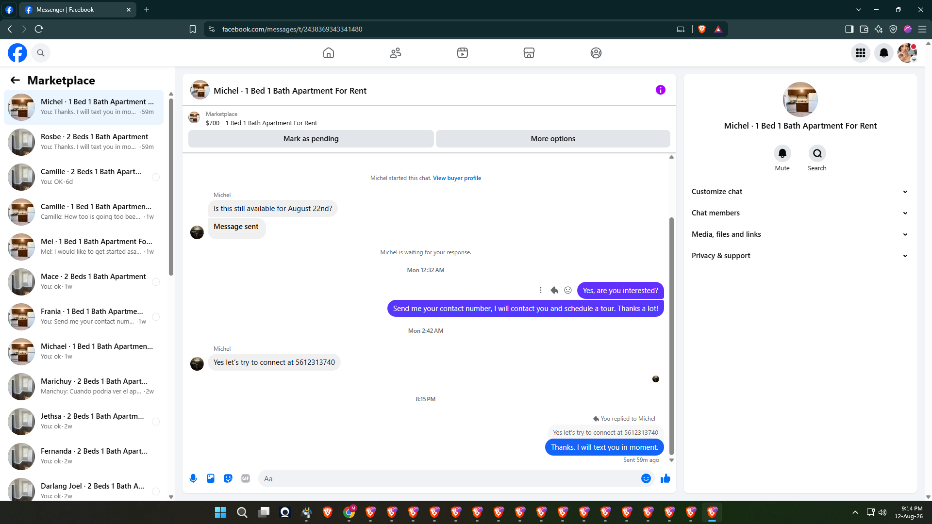Open the Facebook menu grid icon
The height and width of the screenshot is (524, 932).
click(x=861, y=53)
